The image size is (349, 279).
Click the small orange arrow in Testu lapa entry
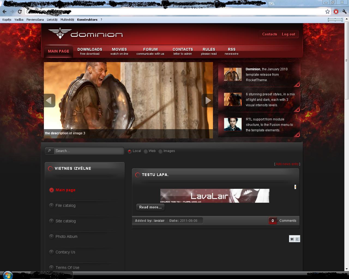pos(295,187)
